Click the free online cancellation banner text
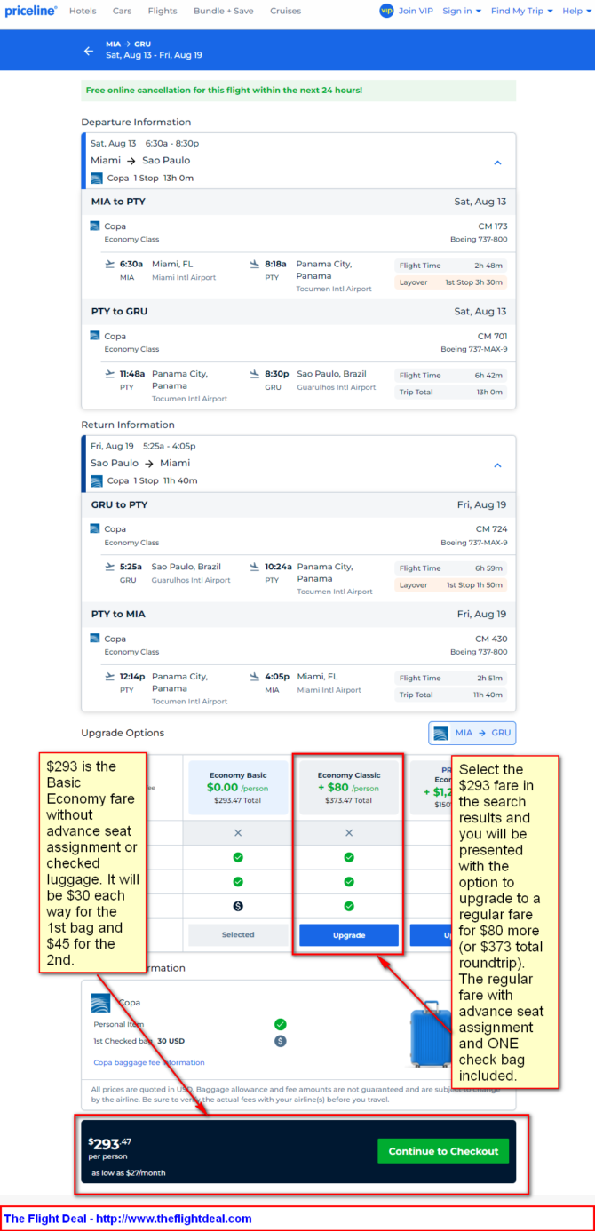 224,91
